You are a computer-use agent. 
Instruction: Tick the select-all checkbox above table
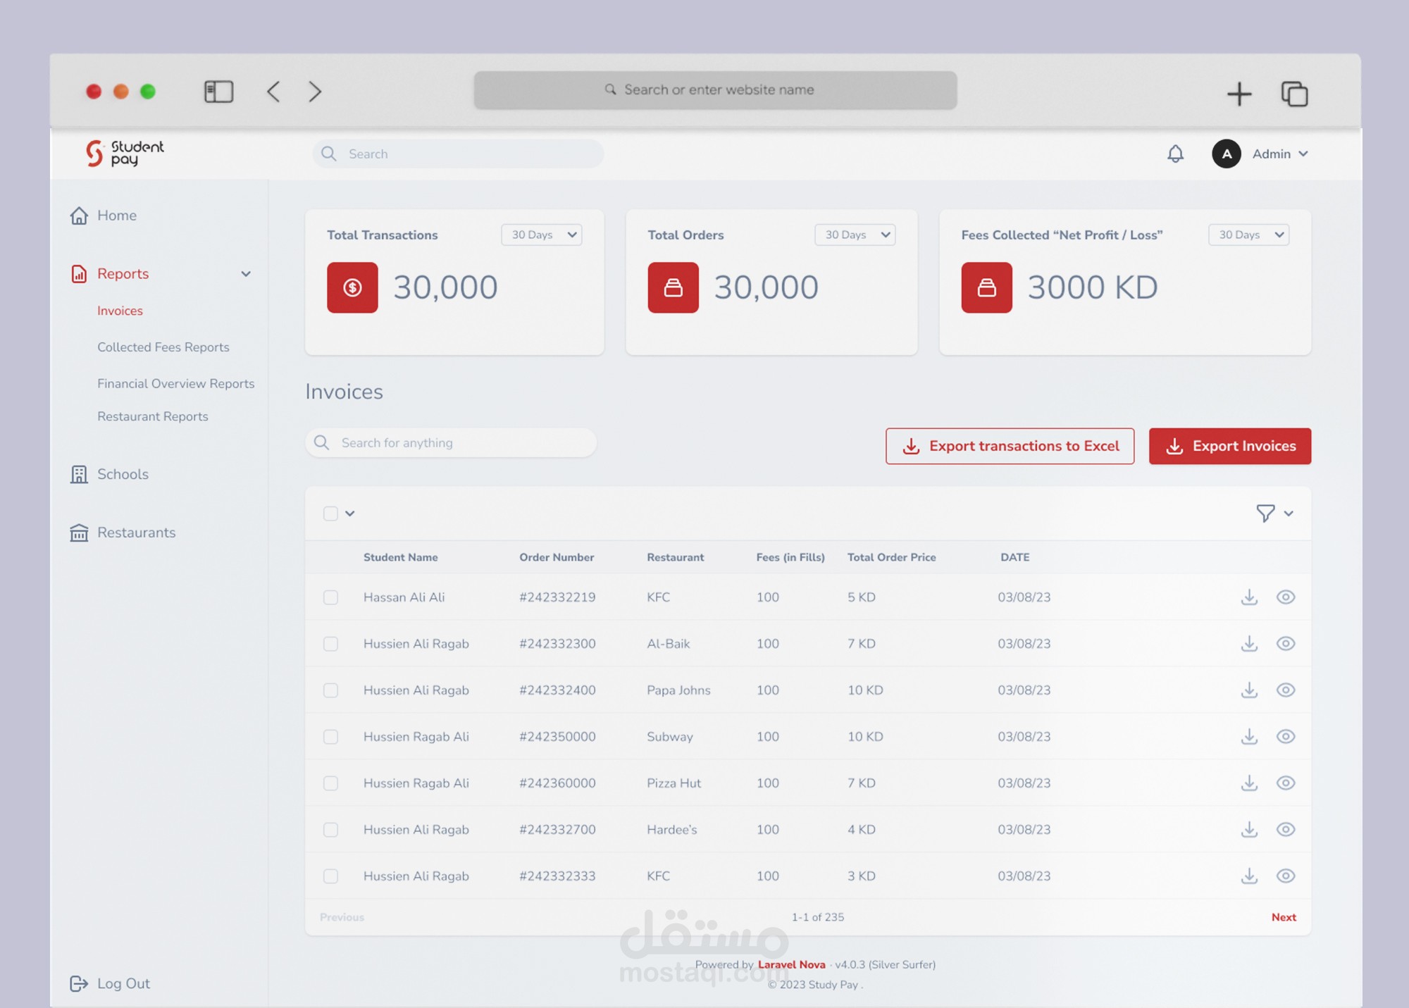(330, 514)
